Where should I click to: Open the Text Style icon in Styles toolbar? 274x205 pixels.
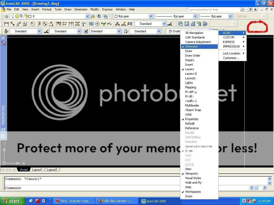click(6, 31)
